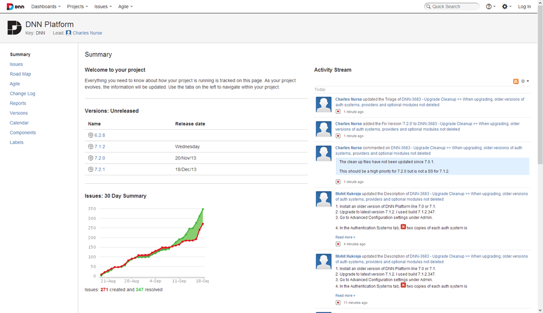Click the 347 resolved issues count

pyautogui.click(x=139, y=290)
